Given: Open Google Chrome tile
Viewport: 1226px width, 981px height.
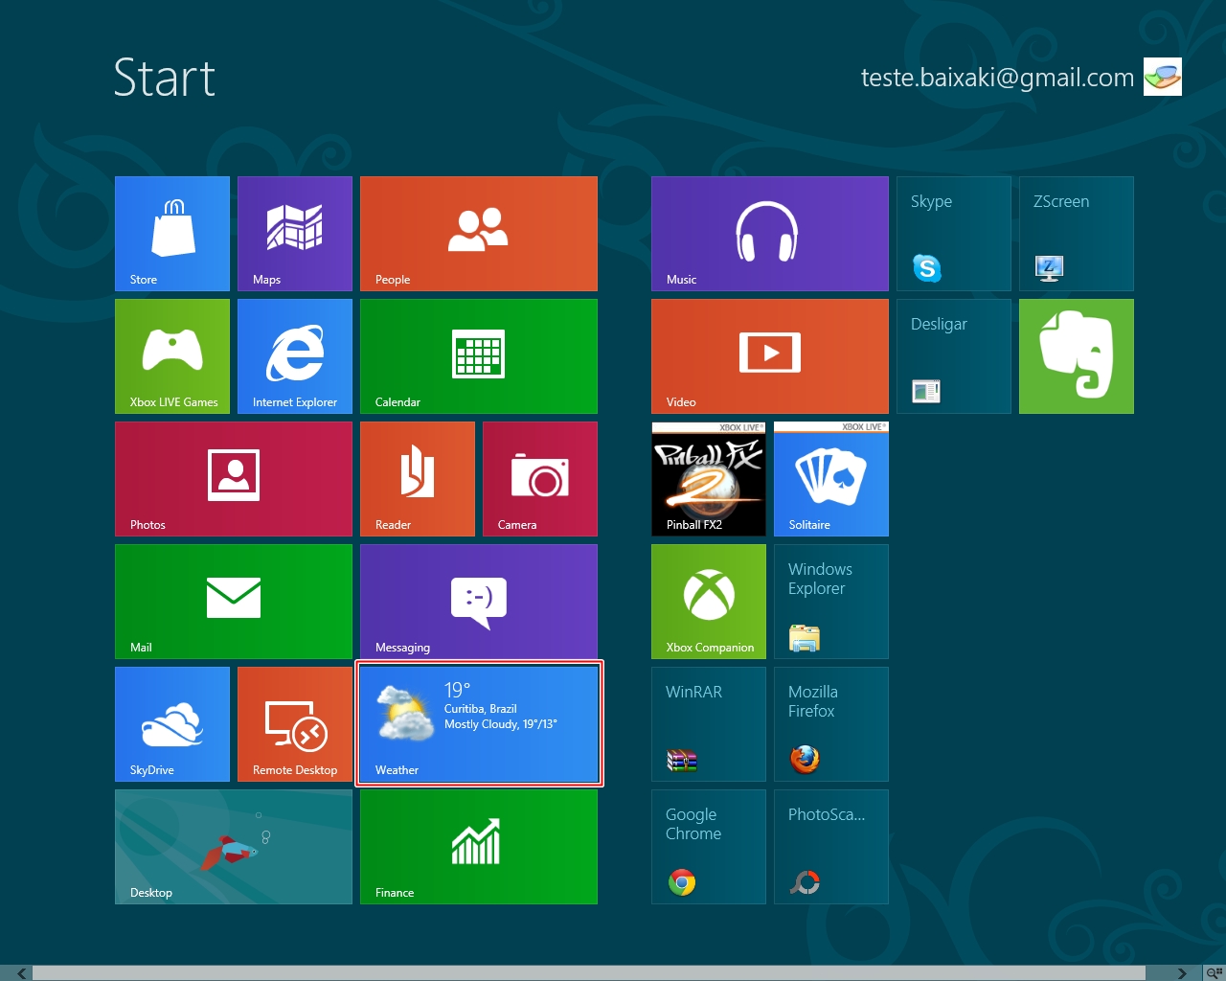Looking at the screenshot, I should pyautogui.click(x=709, y=847).
